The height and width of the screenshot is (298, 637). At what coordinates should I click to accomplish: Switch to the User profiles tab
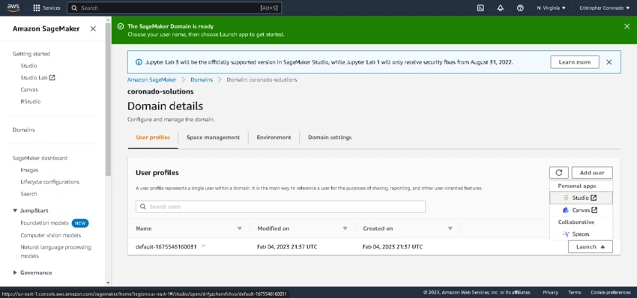pos(153,137)
